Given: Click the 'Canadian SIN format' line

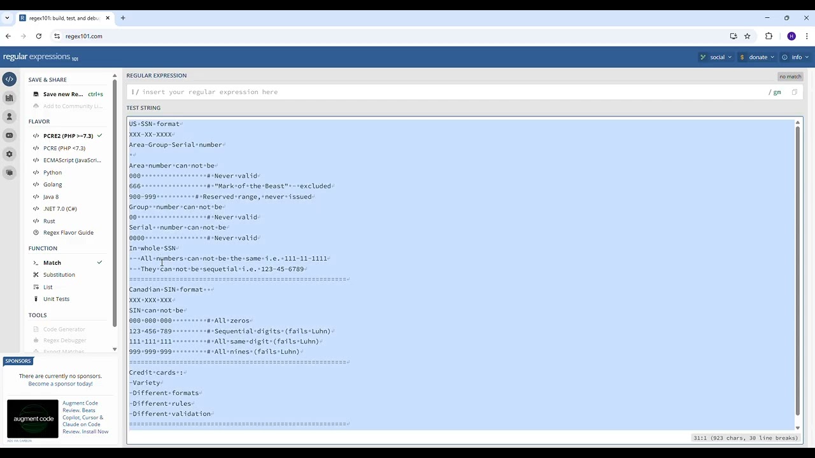Looking at the screenshot, I should (x=167, y=289).
